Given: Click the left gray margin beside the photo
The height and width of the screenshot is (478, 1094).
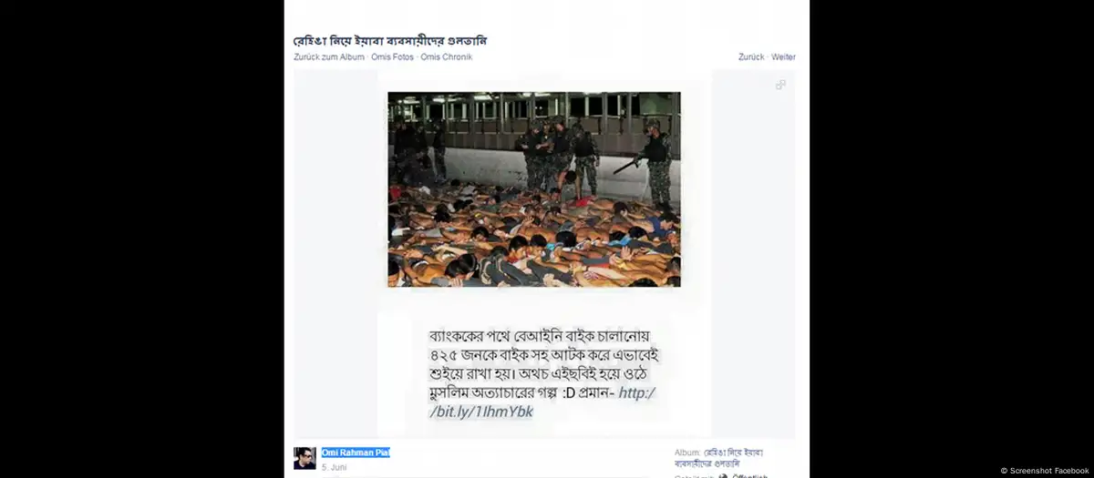Looking at the screenshot, I should pyautogui.click(x=335, y=255).
